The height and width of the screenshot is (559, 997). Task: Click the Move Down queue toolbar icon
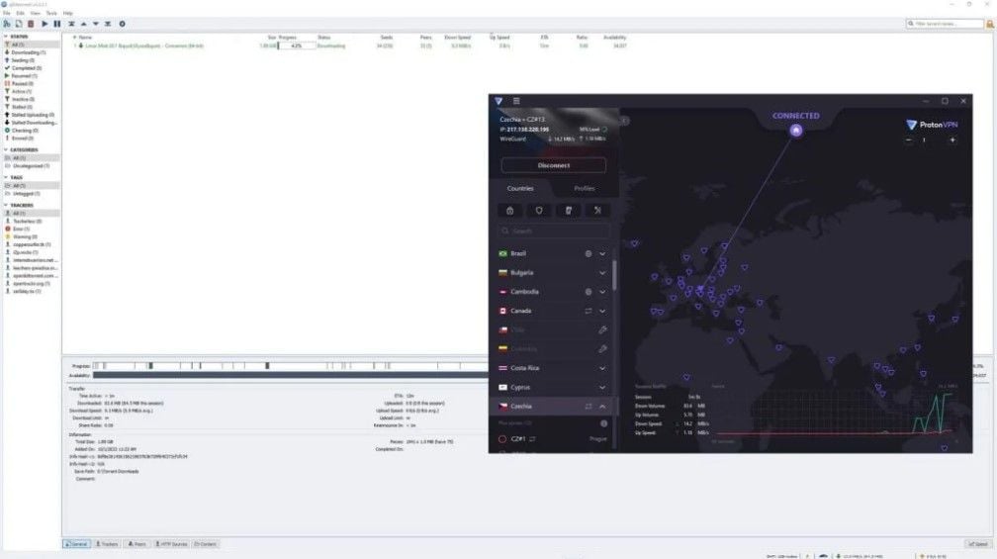click(x=95, y=24)
